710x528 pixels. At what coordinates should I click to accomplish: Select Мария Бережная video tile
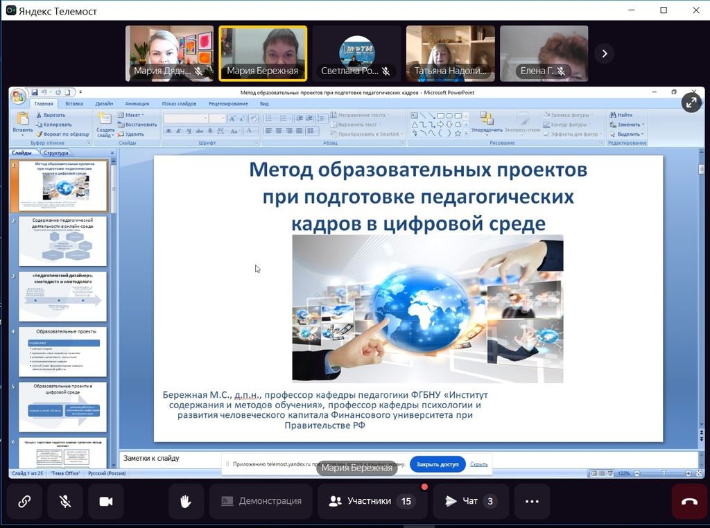263,54
